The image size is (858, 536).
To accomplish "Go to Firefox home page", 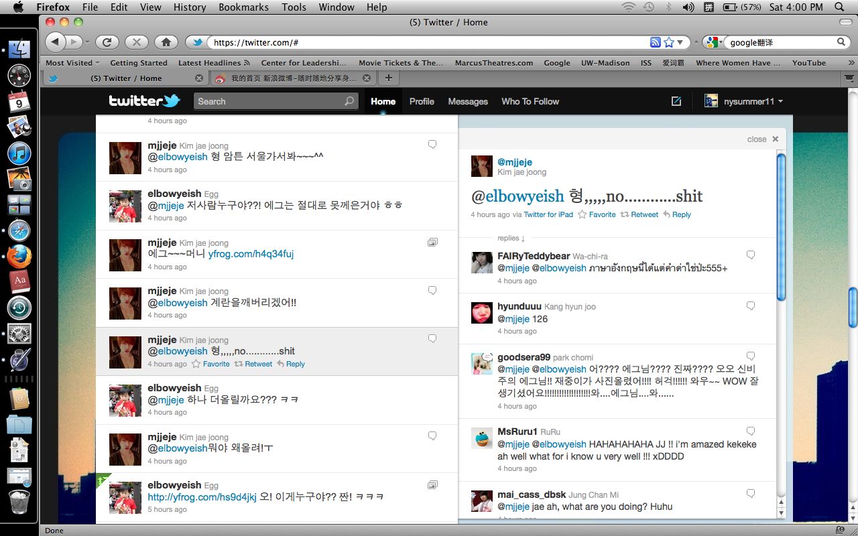I will pyautogui.click(x=166, y=42).
